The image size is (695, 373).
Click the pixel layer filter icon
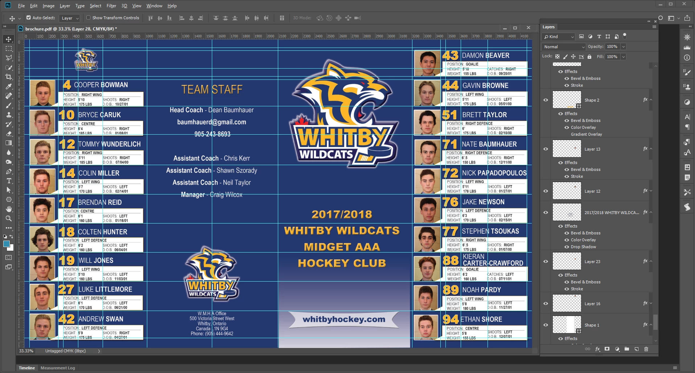tap(581, 37)
